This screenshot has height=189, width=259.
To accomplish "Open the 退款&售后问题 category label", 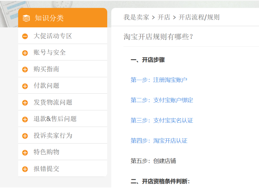I will point(55,119).
